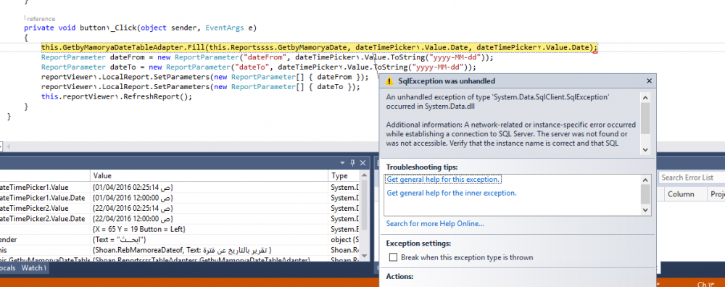This screenshot has height=287, width=725.
Task: Click the warning icon in SqlException title
Action: (390, 81)
